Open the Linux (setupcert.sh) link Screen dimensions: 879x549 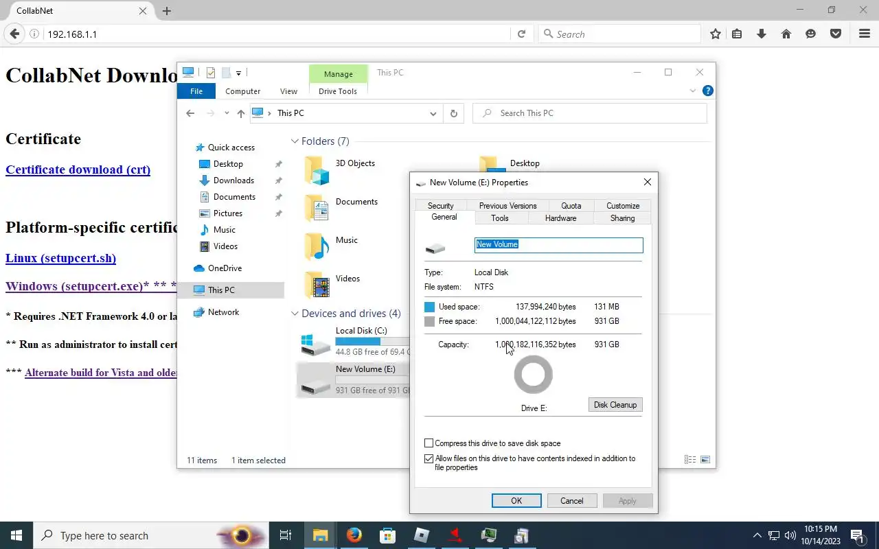[x=60, y=258]
